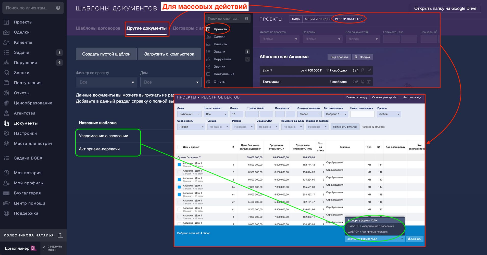Choose ШАБЛОН / Акт приема-передачи menu entry
Screen dimensions: 487x255
[368, 232]
